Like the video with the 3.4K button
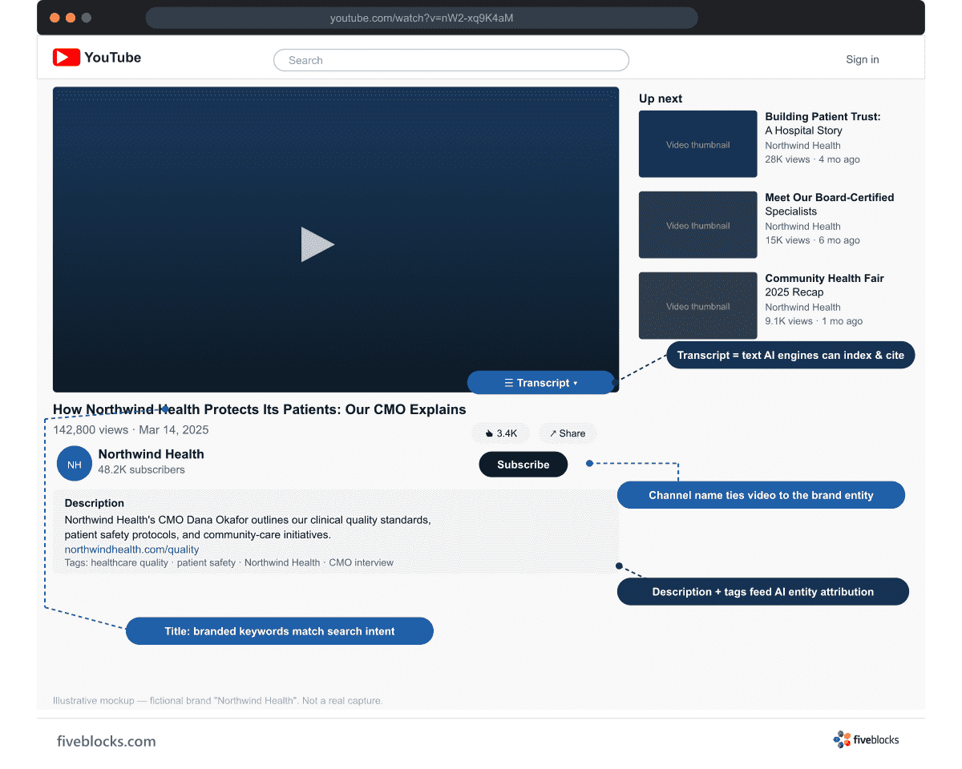The image size is (962, 769). 501,433
